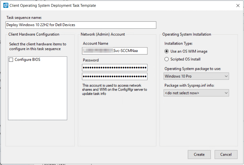Click the Task sequence name text field

tap(81, 25)
